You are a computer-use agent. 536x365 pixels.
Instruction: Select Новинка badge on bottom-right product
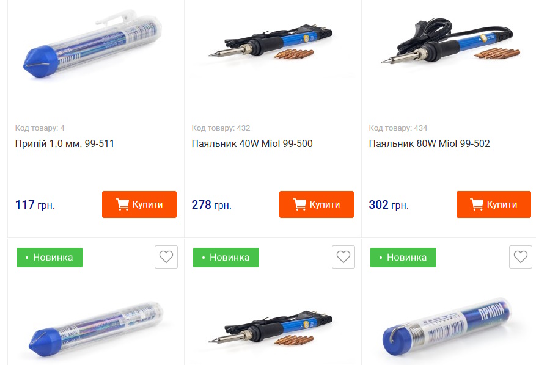403,258
